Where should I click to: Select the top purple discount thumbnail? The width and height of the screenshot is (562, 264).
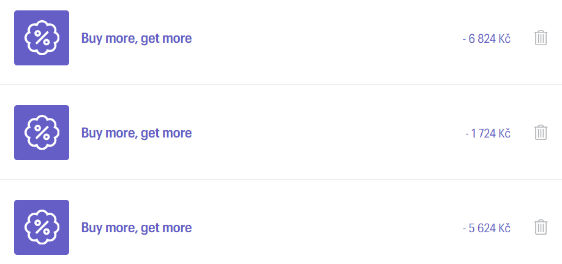tap(42, 38)
